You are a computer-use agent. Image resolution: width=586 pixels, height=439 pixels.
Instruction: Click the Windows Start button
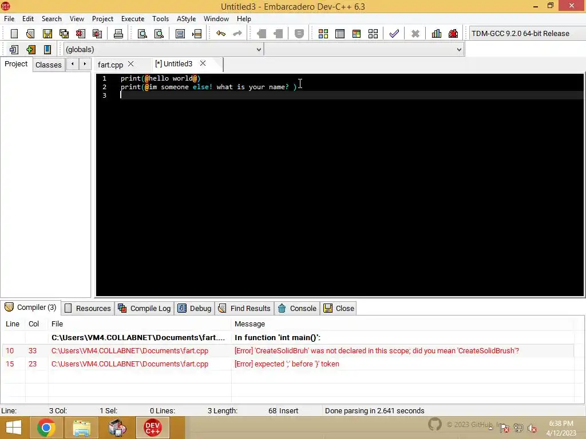[14, 428]
